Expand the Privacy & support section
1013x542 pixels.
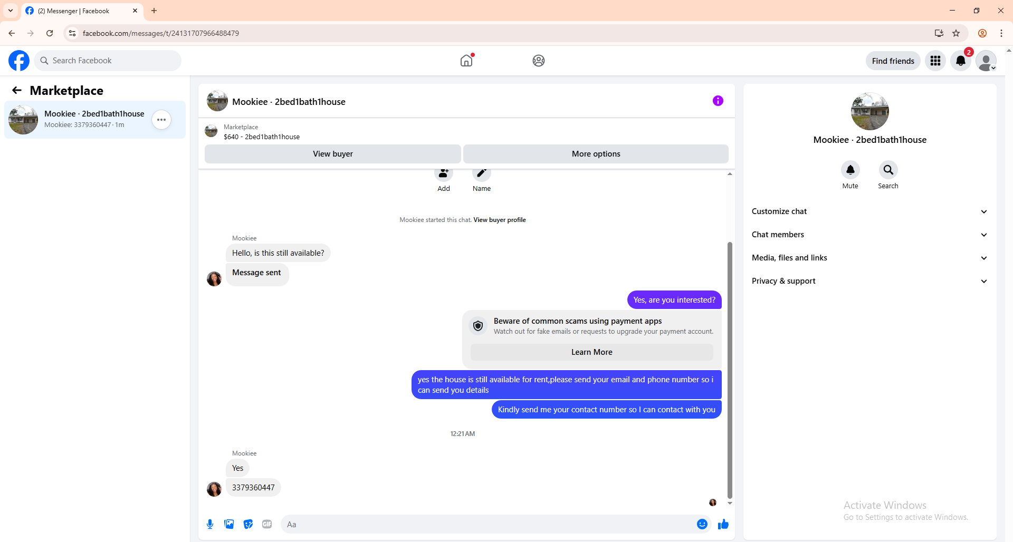tap(869, 281)
